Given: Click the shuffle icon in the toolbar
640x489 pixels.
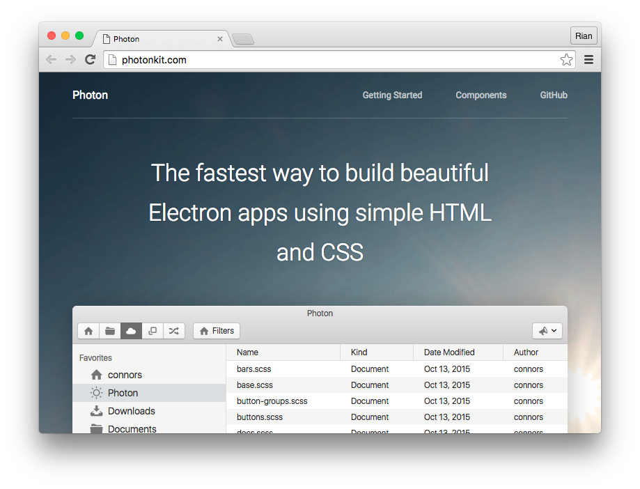Looking at the screenshot, I should click(x=173, y=331).
